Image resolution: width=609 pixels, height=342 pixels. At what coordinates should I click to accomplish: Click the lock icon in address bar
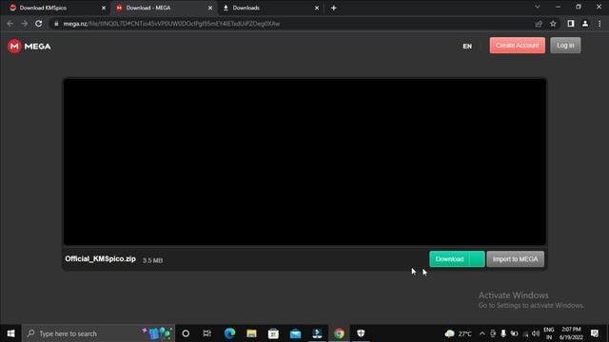pos(56,24)
